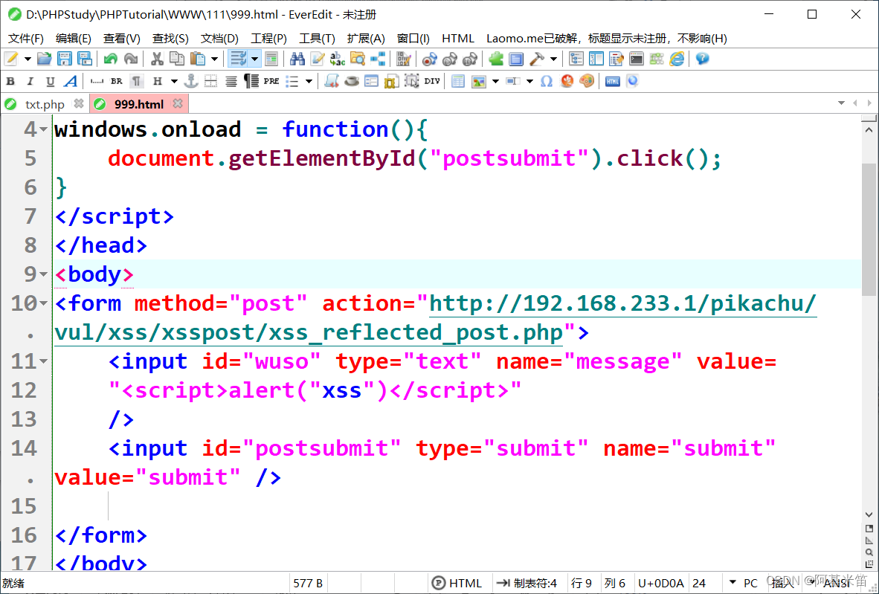Cut selection with the scissors icon

pyautogui.click(x=157, y=58)
